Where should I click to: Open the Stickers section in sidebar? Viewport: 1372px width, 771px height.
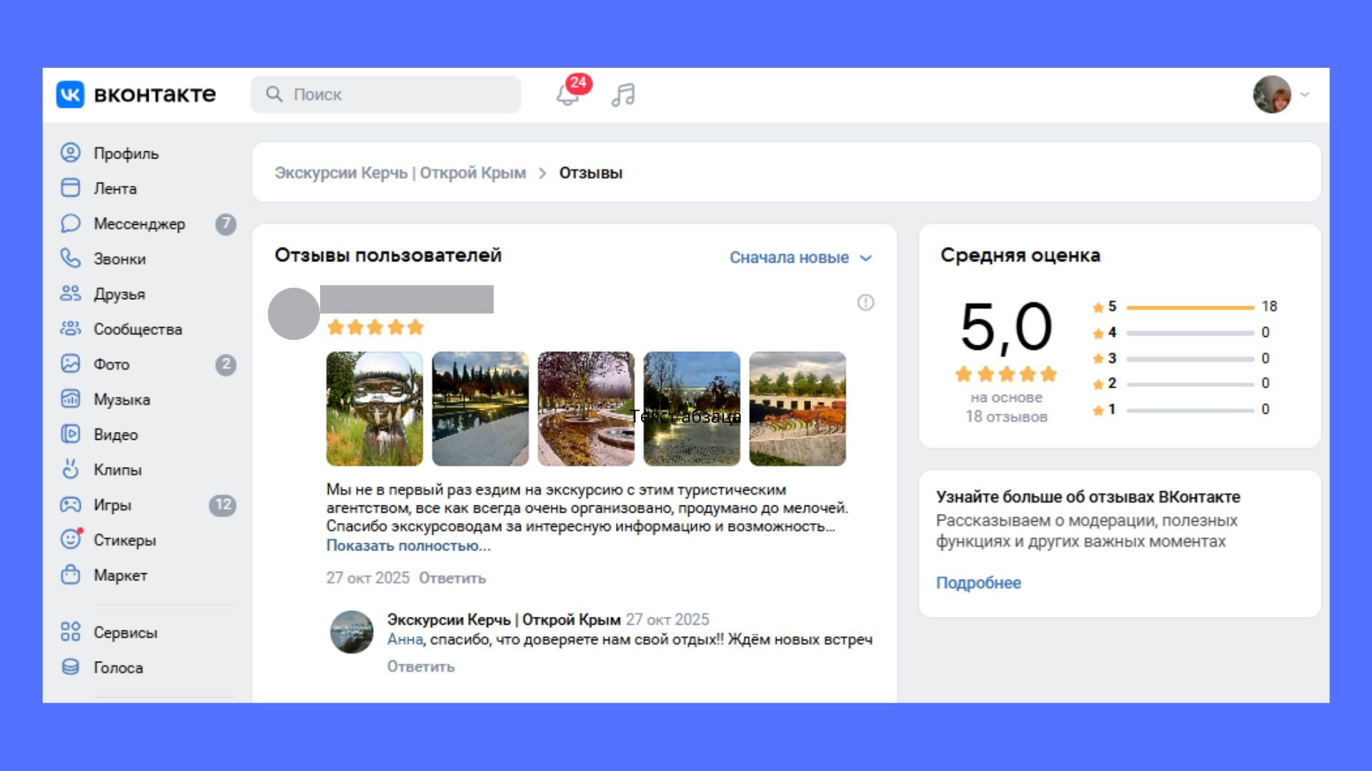[x=124, y=540]
